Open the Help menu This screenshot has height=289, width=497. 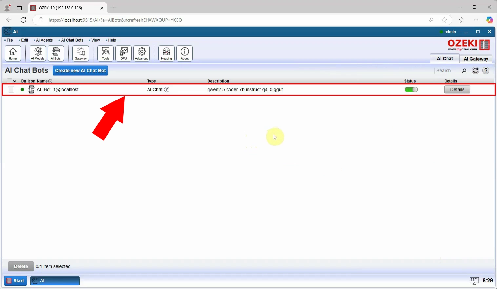click(x=111, y=40)
